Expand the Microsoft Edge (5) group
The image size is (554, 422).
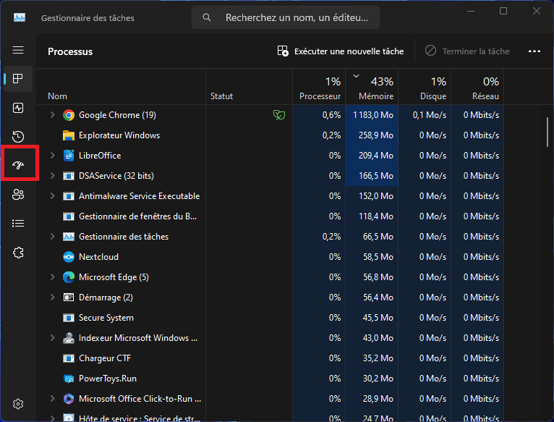52,277
